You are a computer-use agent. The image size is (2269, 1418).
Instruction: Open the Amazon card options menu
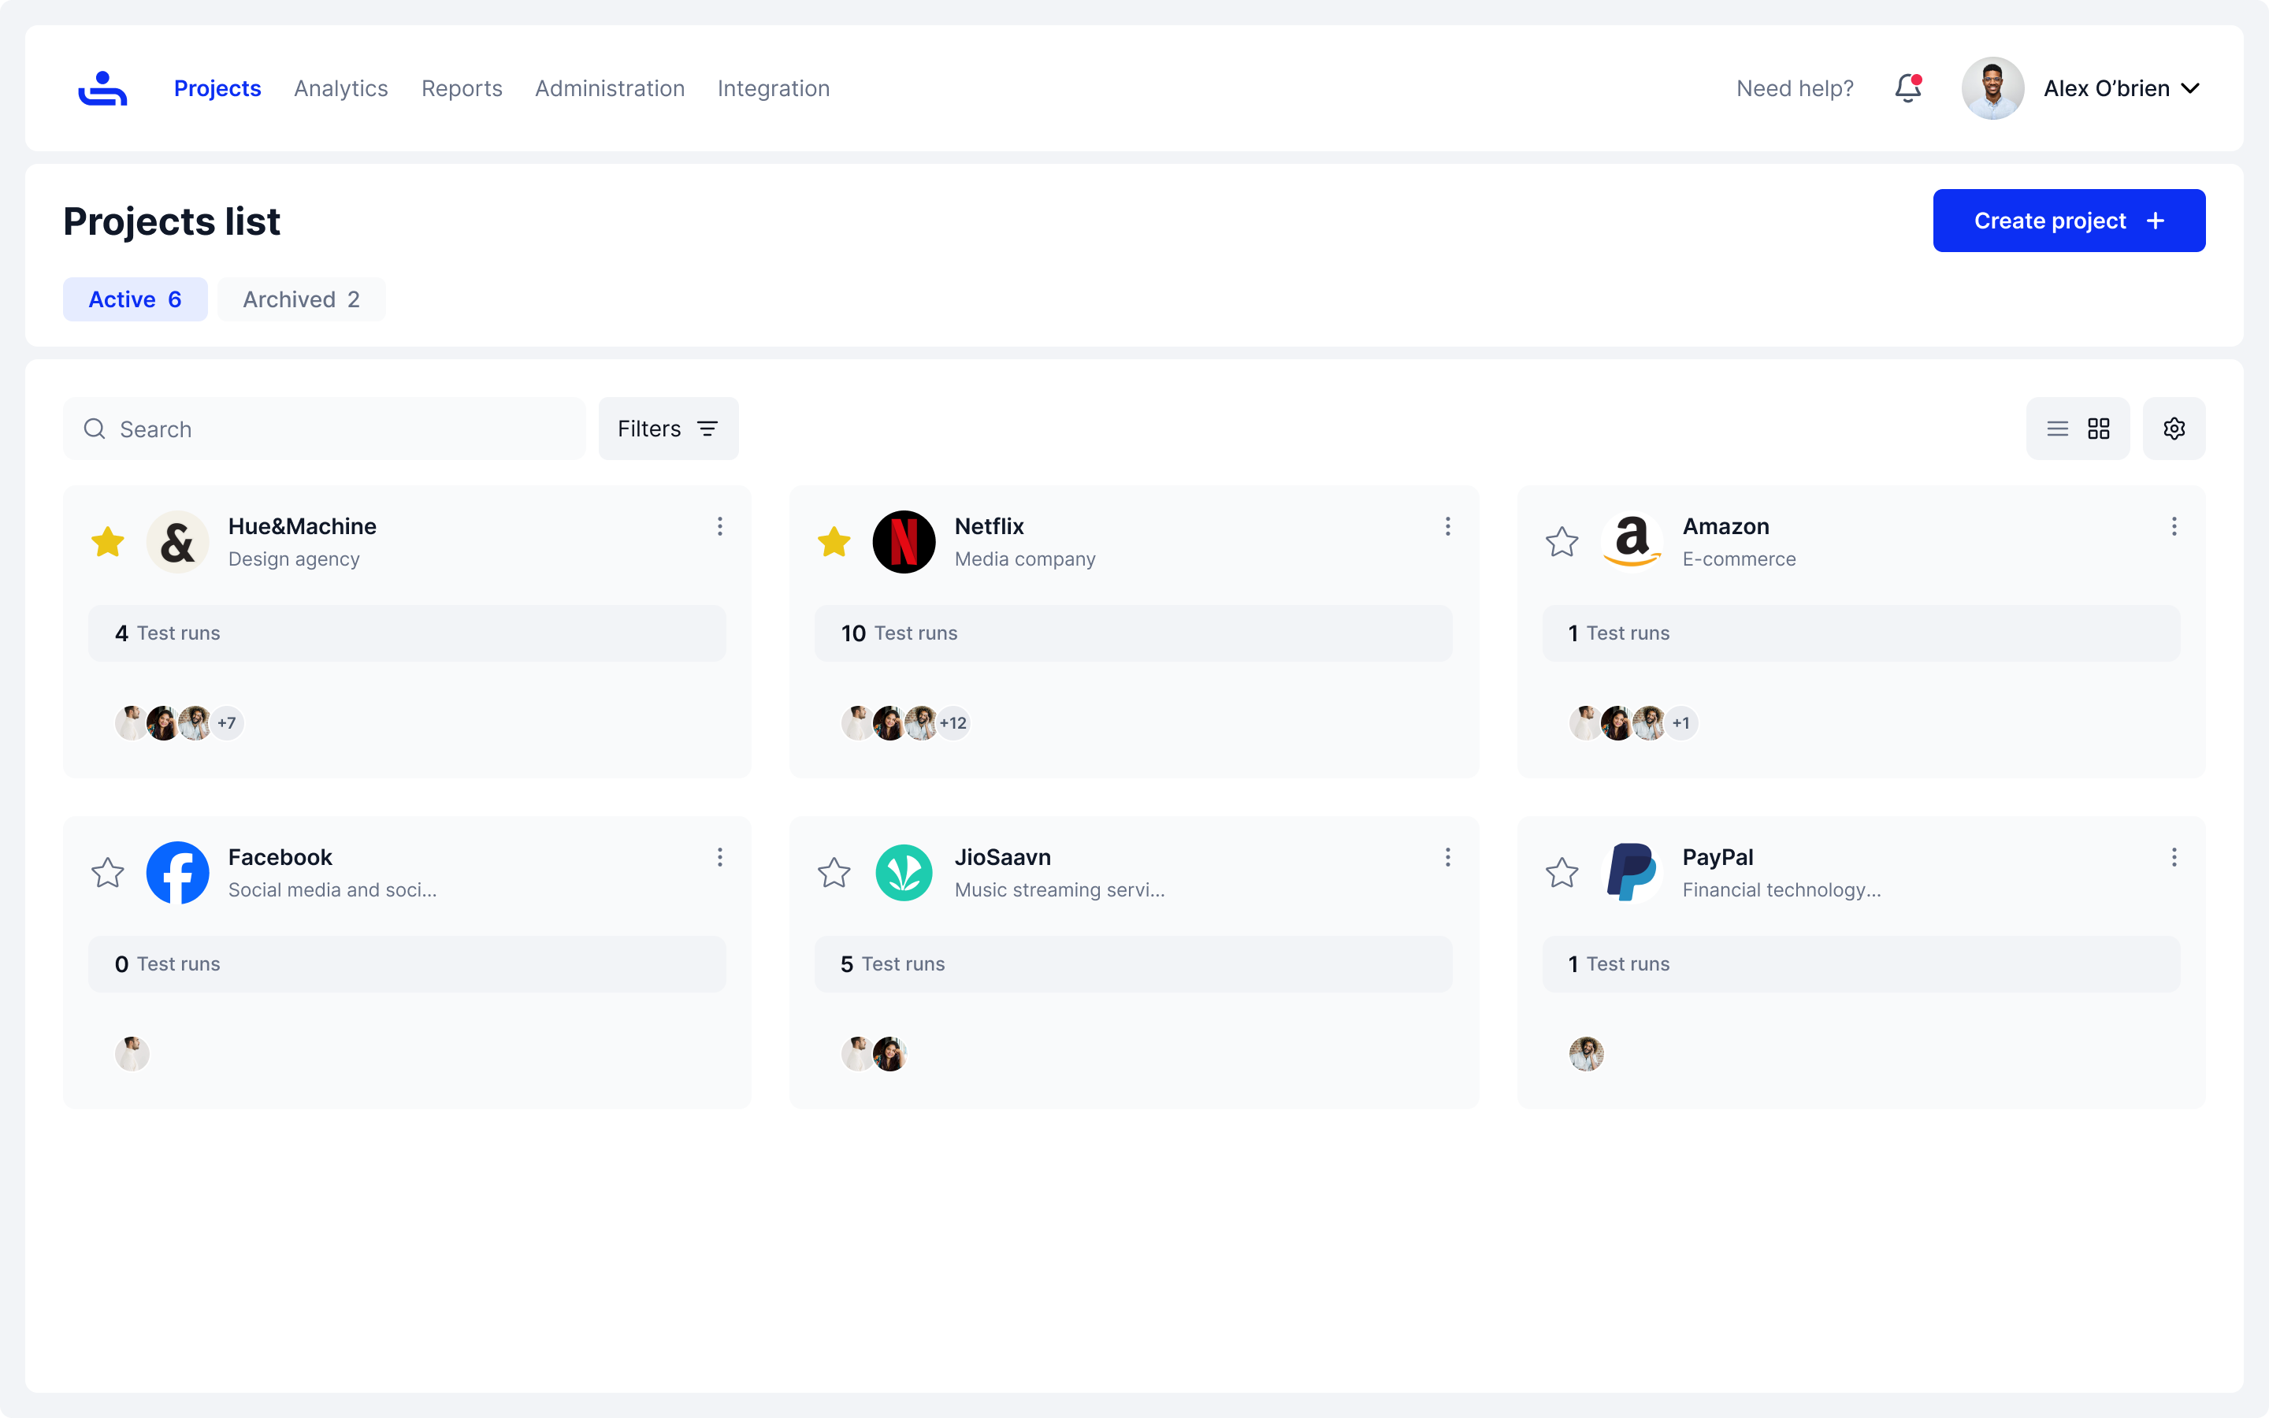point(2174,526)
